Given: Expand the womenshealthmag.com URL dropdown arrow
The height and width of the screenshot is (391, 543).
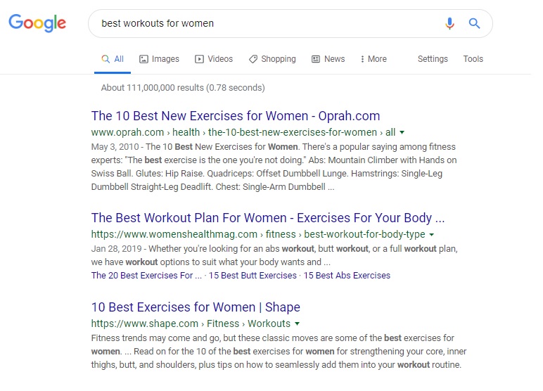Looking at the screenshot, I should 431,234.
